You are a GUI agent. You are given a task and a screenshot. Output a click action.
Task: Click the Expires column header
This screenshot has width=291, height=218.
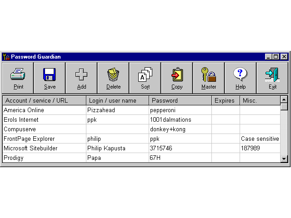(x=226, y=100)
